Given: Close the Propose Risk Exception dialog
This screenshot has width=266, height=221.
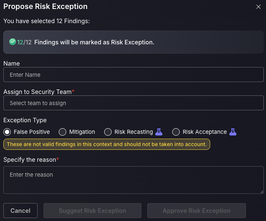Looking at the screenshot, I should tap(258, 7).
